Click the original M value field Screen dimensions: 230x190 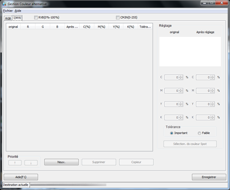click(x=172, y=91)
